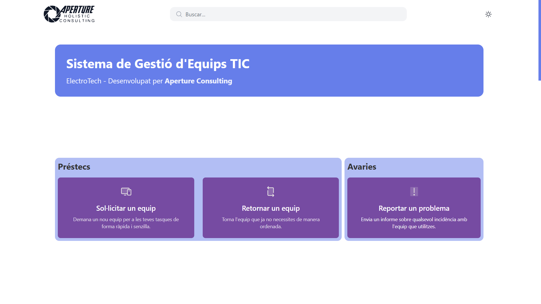The width and height of the screenshot is (541, 304).
Task: Click the devices icon above Sol·licitar un equip
Action: tap(126, 192)
